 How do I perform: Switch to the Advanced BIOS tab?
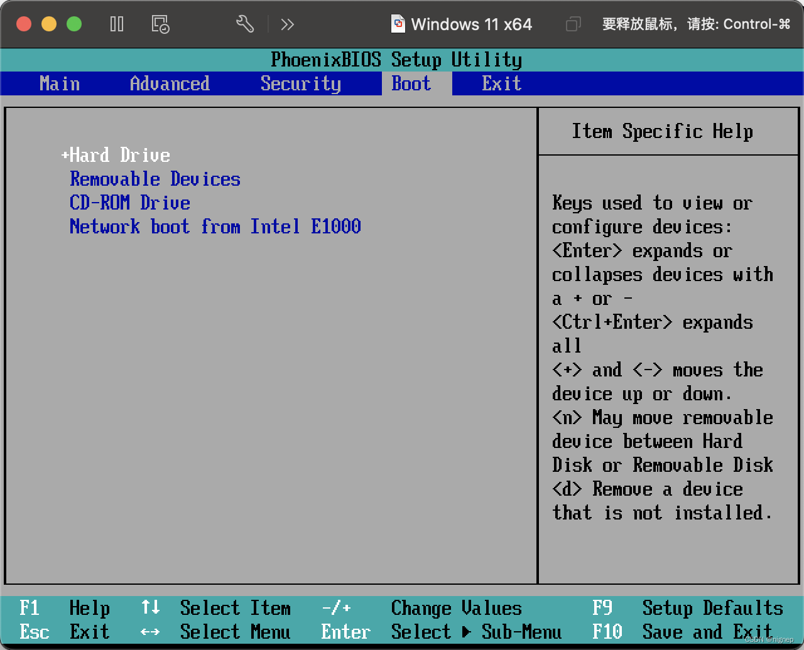point(170,83)
